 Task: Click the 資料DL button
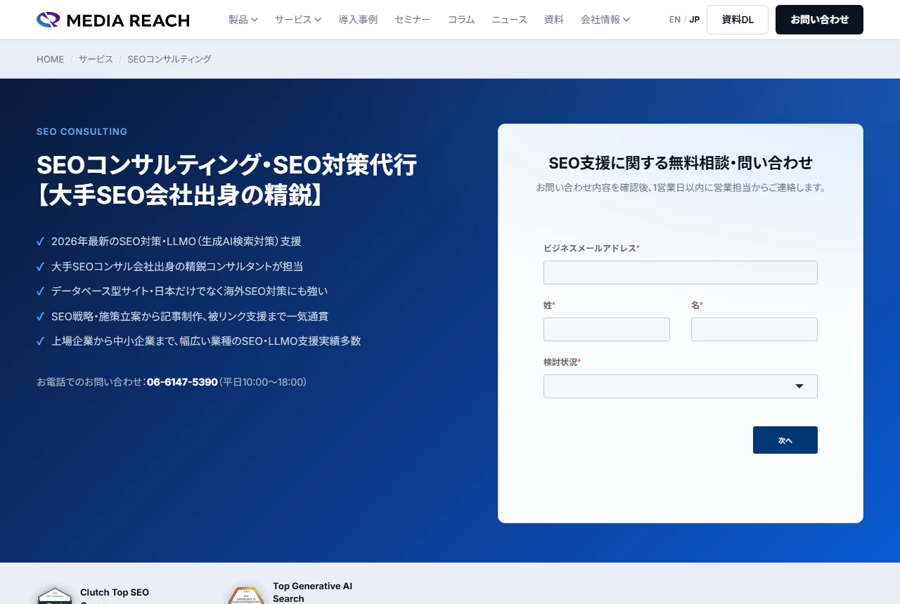[738, 20]
